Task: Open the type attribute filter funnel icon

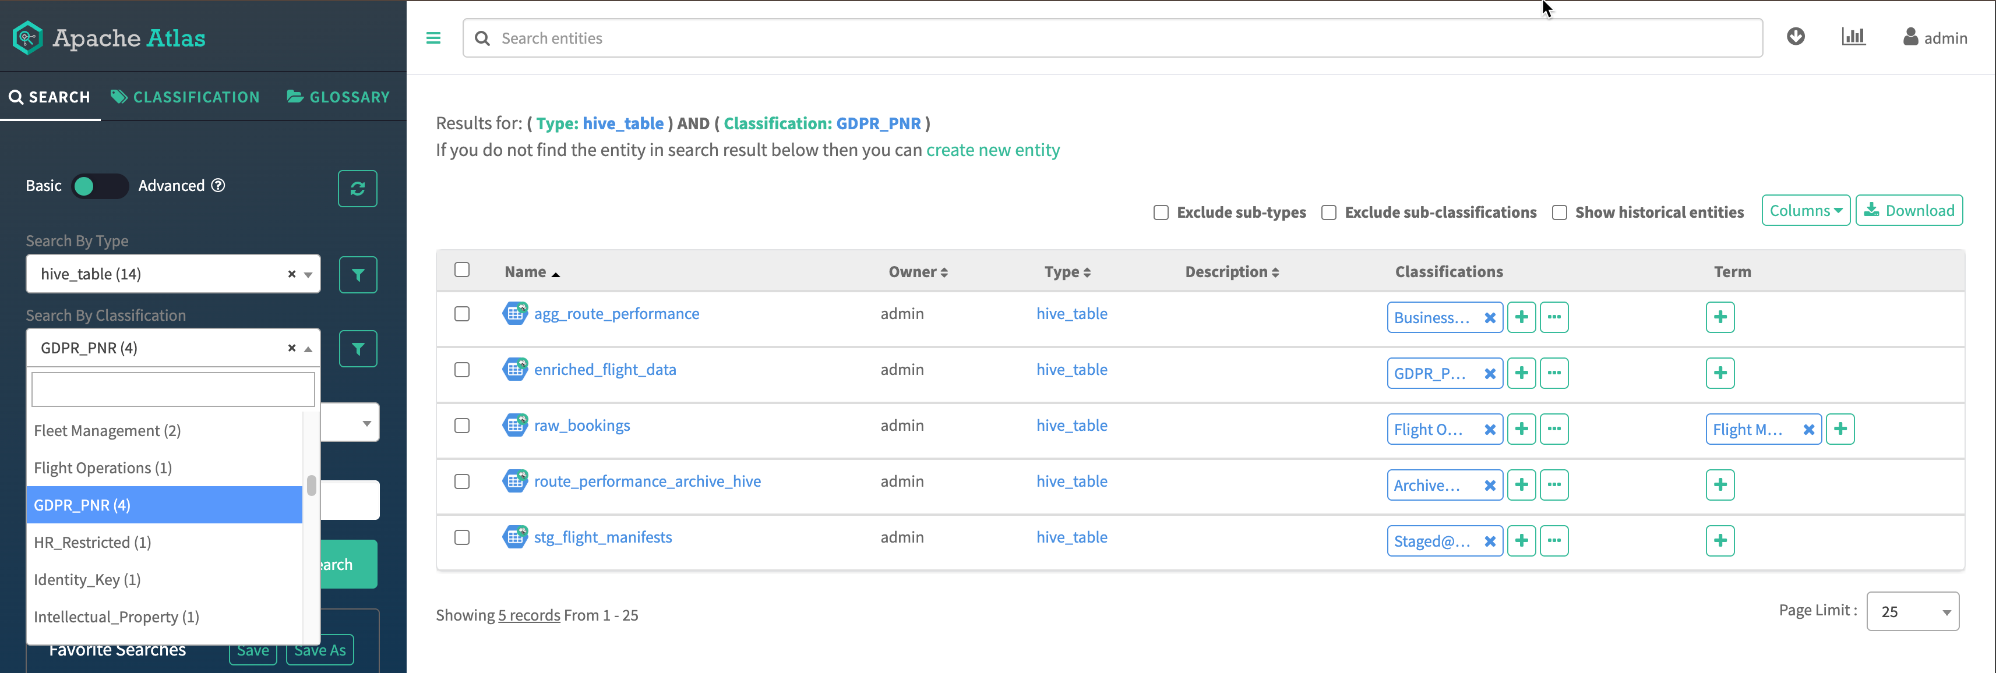Action: click(357, 274)
